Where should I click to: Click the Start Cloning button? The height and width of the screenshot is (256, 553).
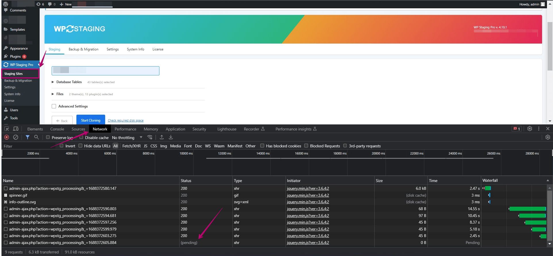click(90, 120)
